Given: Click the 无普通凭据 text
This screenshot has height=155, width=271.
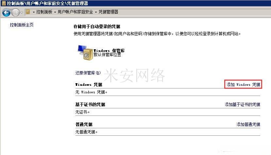Looking at the screenshot, I should pos(86,132).
